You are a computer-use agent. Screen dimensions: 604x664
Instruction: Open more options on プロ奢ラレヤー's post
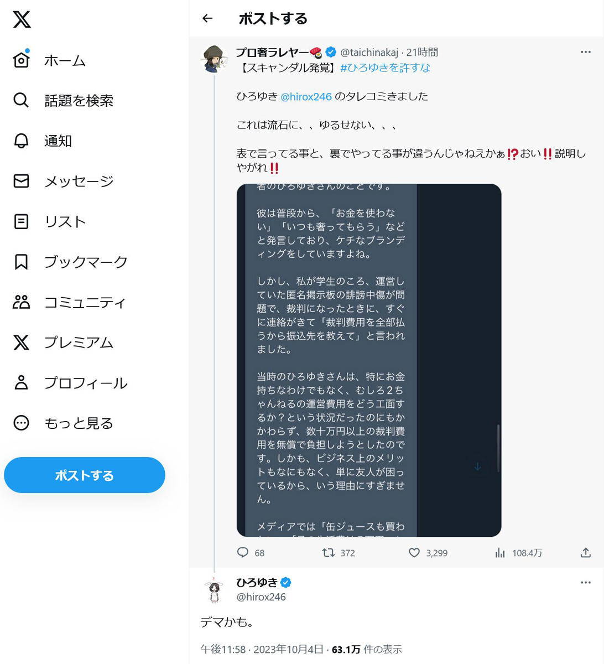pyautogui.click(x=586, y=52)
